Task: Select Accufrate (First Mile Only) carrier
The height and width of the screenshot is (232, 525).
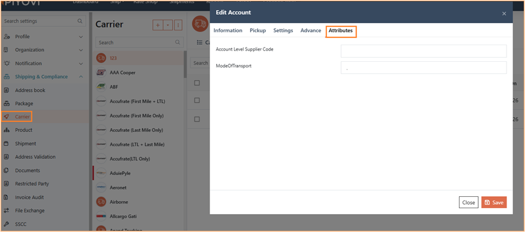Action: point(137,115)
